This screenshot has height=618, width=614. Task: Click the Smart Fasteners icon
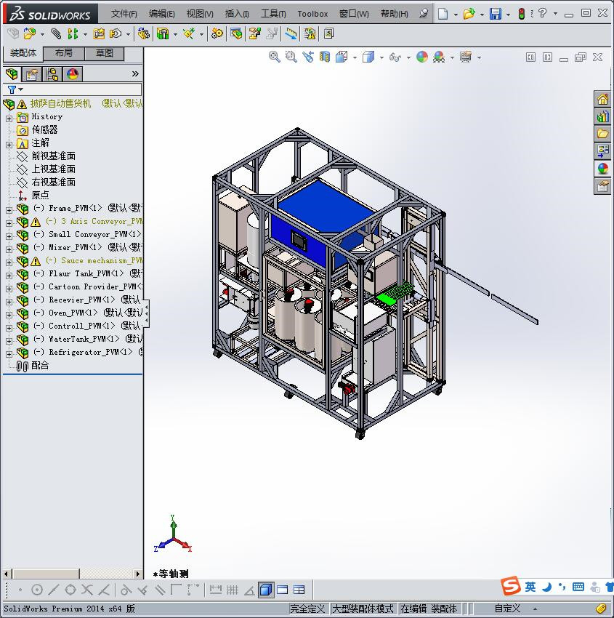tap(99, 34)
